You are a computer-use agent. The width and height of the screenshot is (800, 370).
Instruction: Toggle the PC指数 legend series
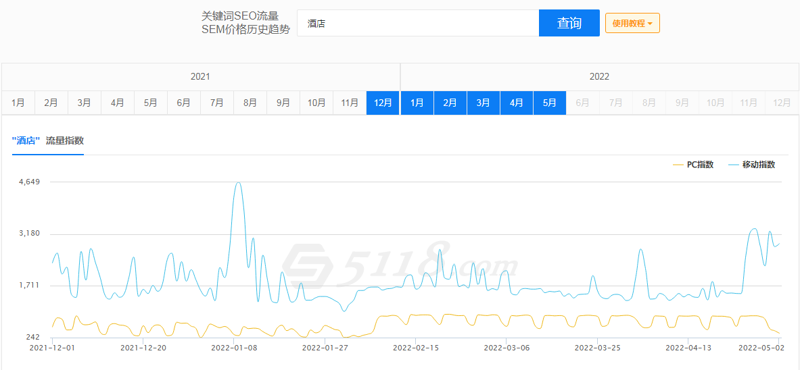coord(693,165)
